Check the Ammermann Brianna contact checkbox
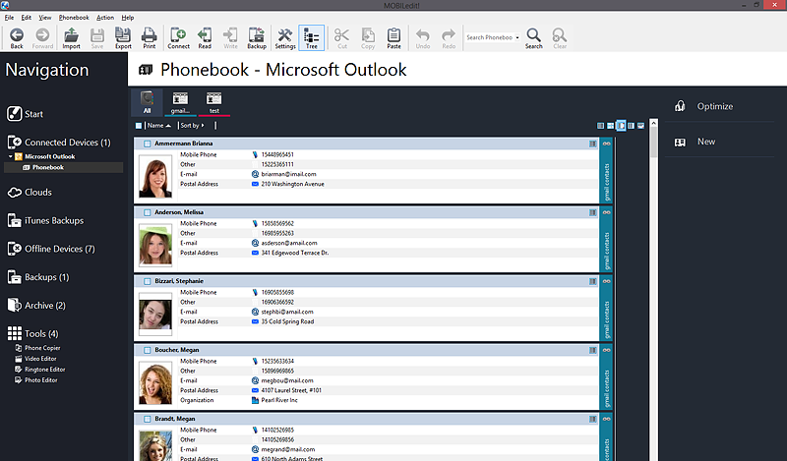Image resolution: width=787 pixels, height=461 pixels. (x=147, y=144)
